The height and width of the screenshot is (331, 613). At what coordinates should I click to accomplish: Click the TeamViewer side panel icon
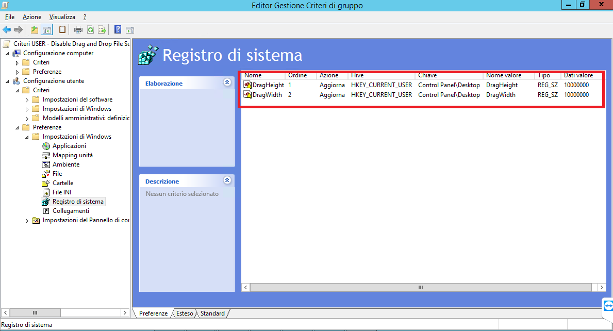coord(608,306)
